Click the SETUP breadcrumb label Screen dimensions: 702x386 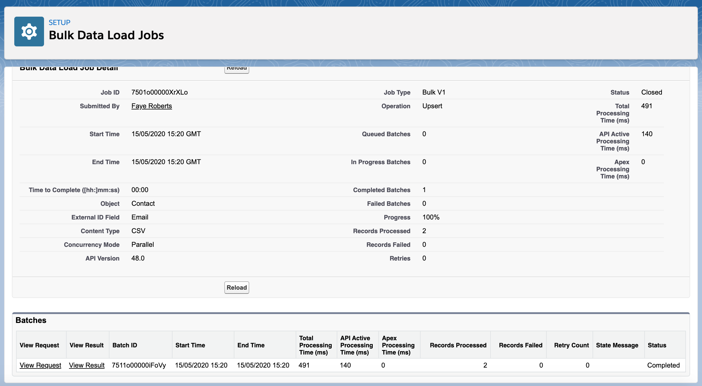(59, 23)
